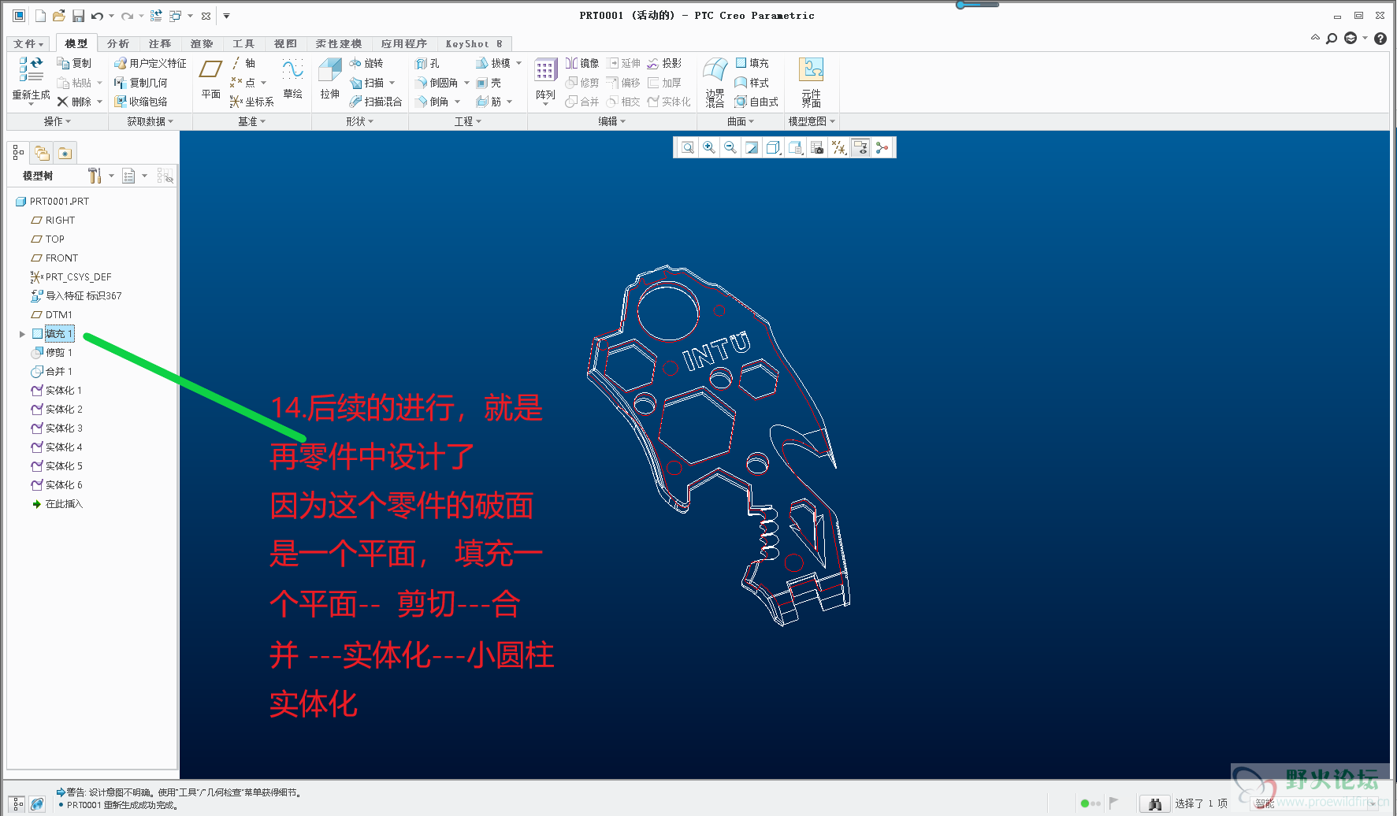The height and width of the screenshot is (816, 1397).
Task: Toggle the spin center icon
Action: coord(882,147)
